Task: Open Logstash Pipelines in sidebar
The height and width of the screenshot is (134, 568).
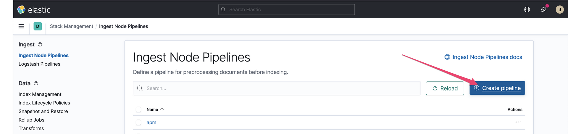Action: click(x=39, y=64)
